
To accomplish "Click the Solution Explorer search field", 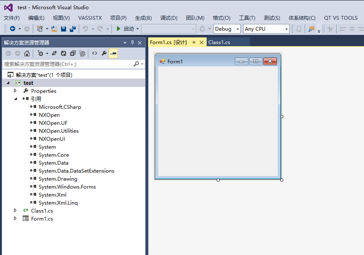I will pyautogui.click(x=68, y=64).
